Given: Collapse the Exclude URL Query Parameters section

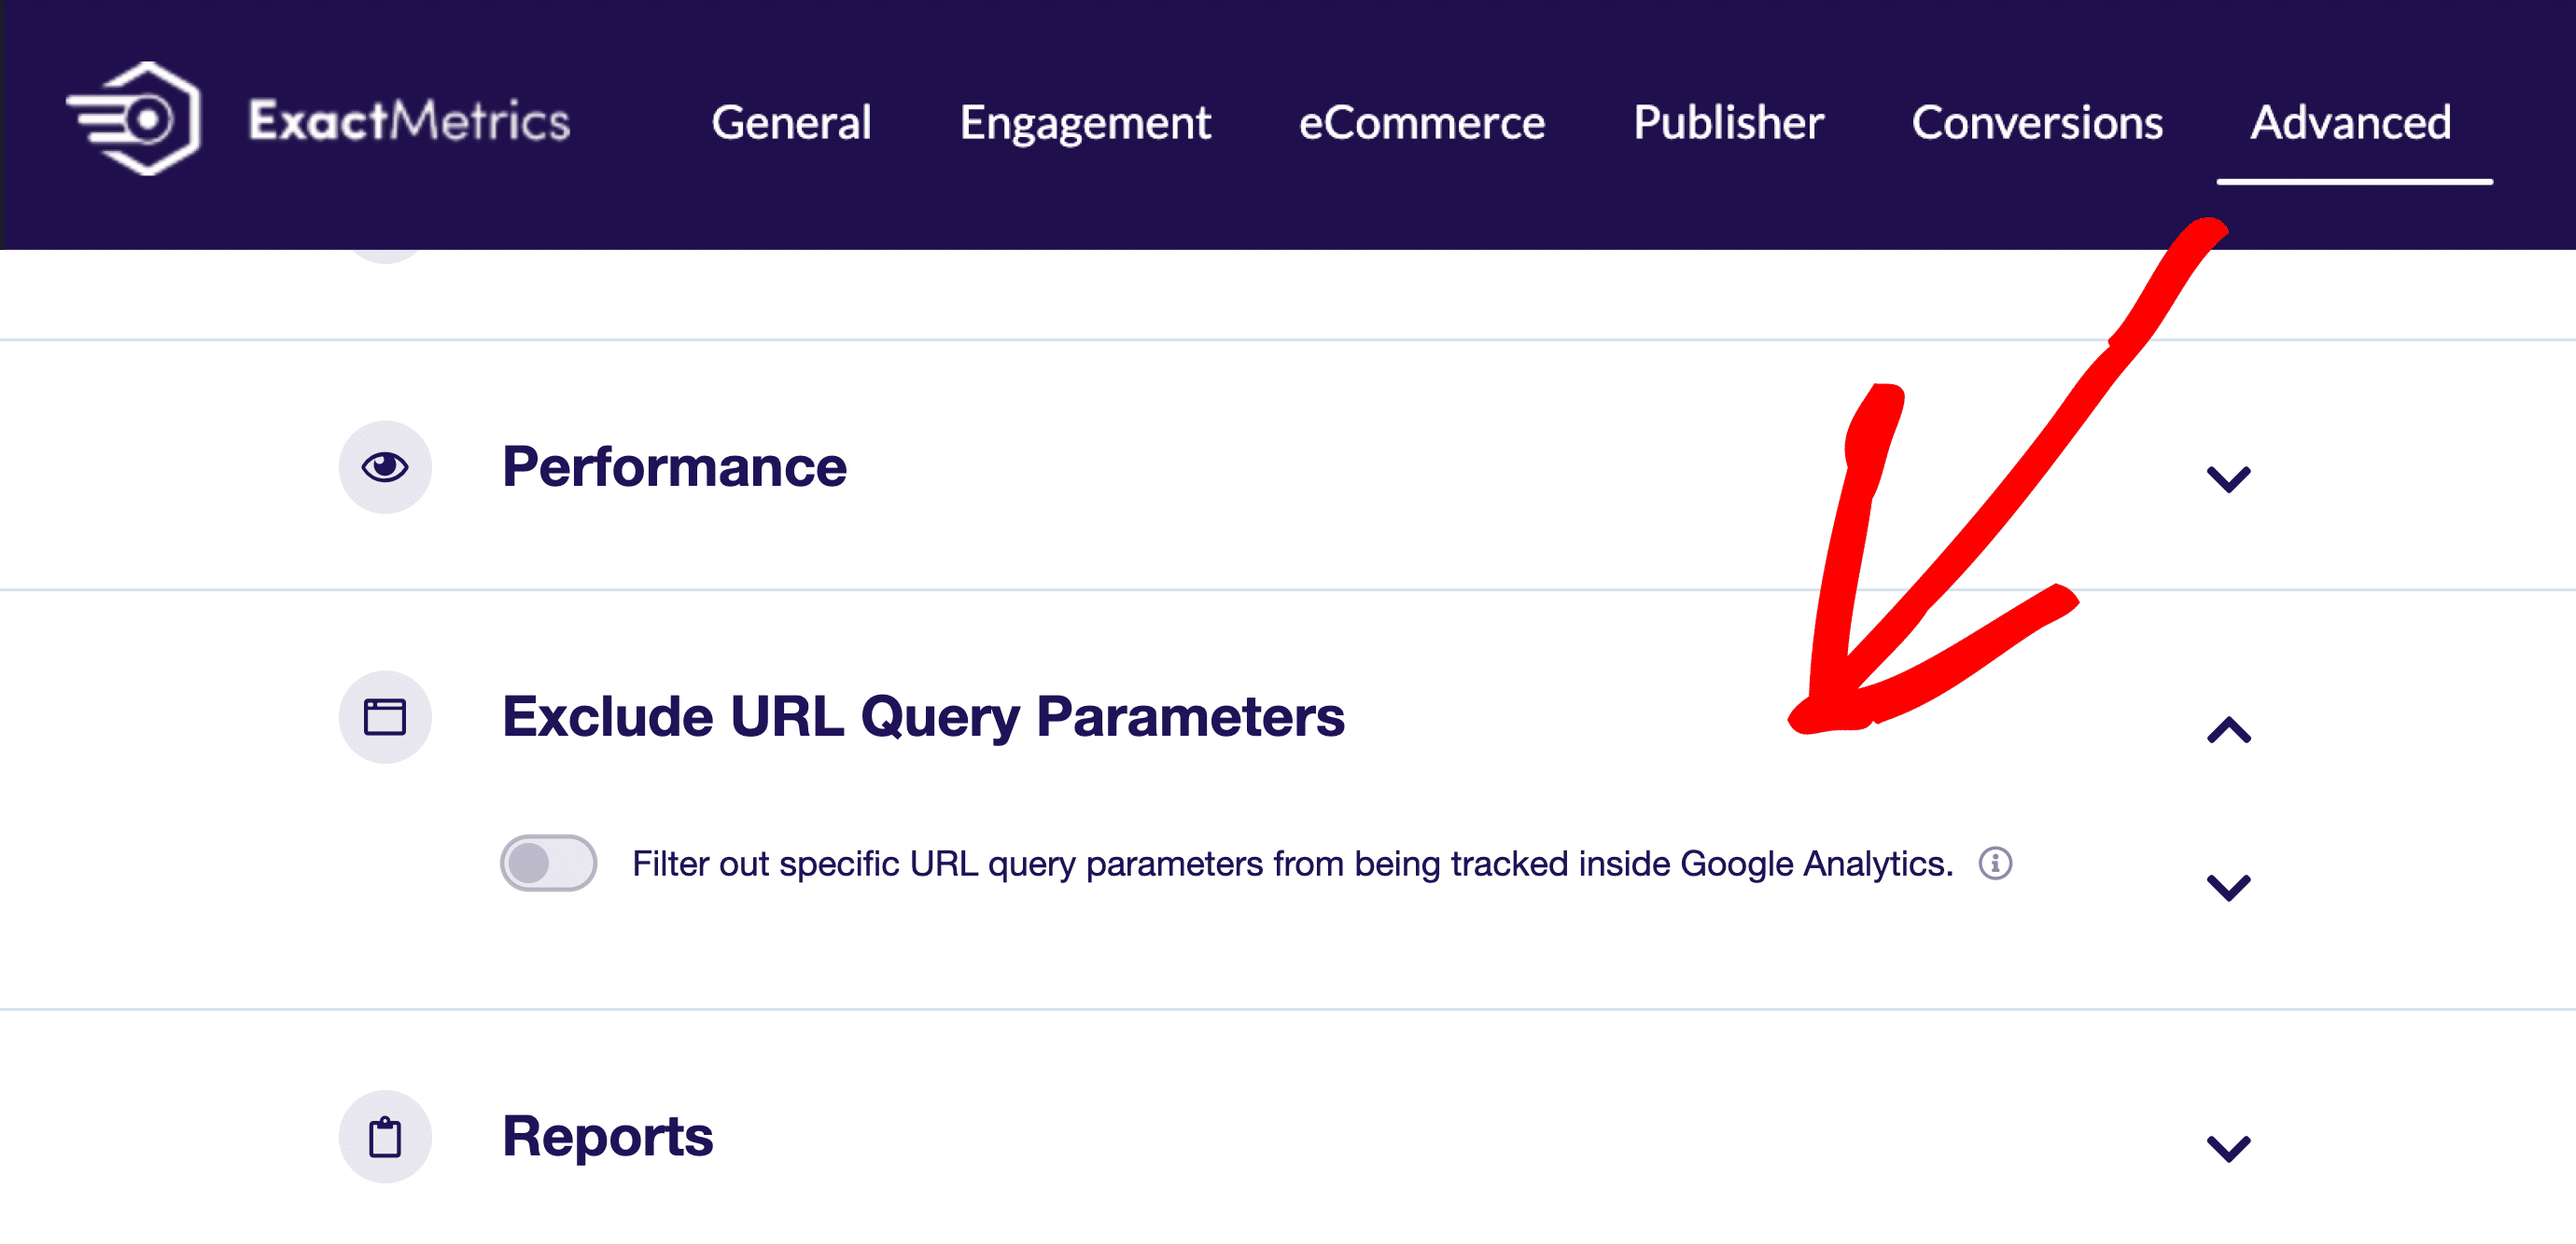Looking at the screenshot, I should point(2228,729).
